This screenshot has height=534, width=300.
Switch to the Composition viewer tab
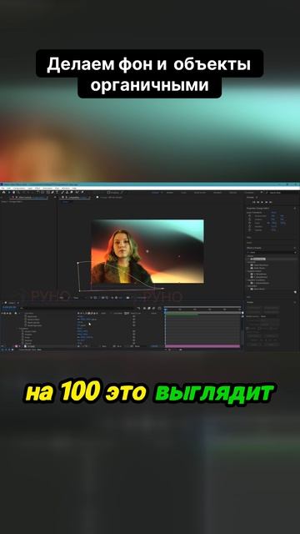(x=73, y=197)
